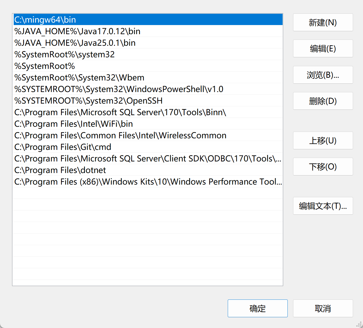Click the 编辑(E) button
The image size is (363, 328).
coord(323,48)
